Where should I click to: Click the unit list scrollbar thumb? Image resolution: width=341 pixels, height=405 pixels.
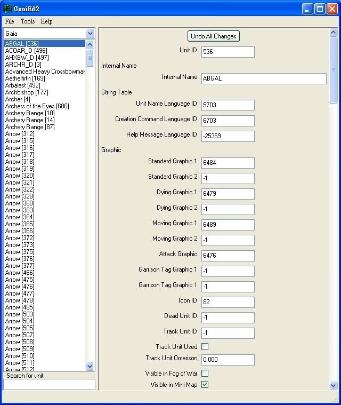[x=90, y=58]
